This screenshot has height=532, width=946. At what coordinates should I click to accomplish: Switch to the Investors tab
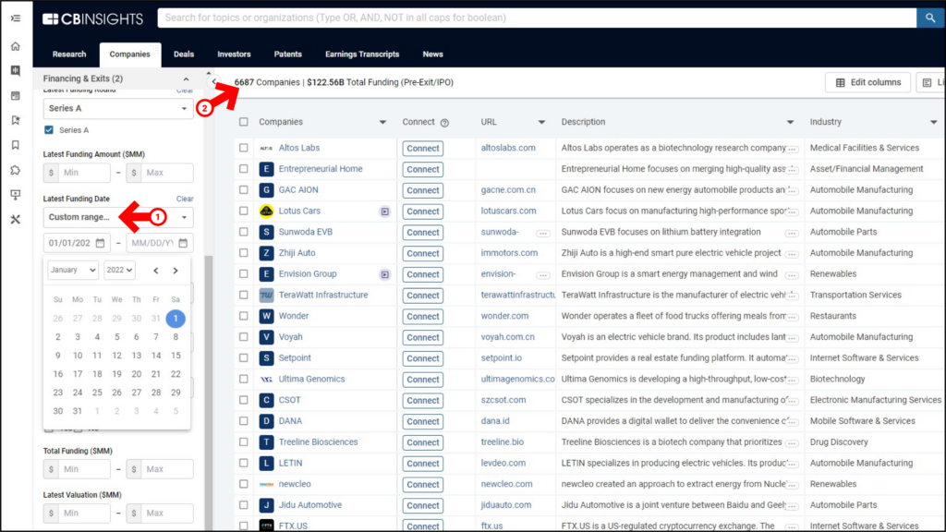tap(234, 54)
